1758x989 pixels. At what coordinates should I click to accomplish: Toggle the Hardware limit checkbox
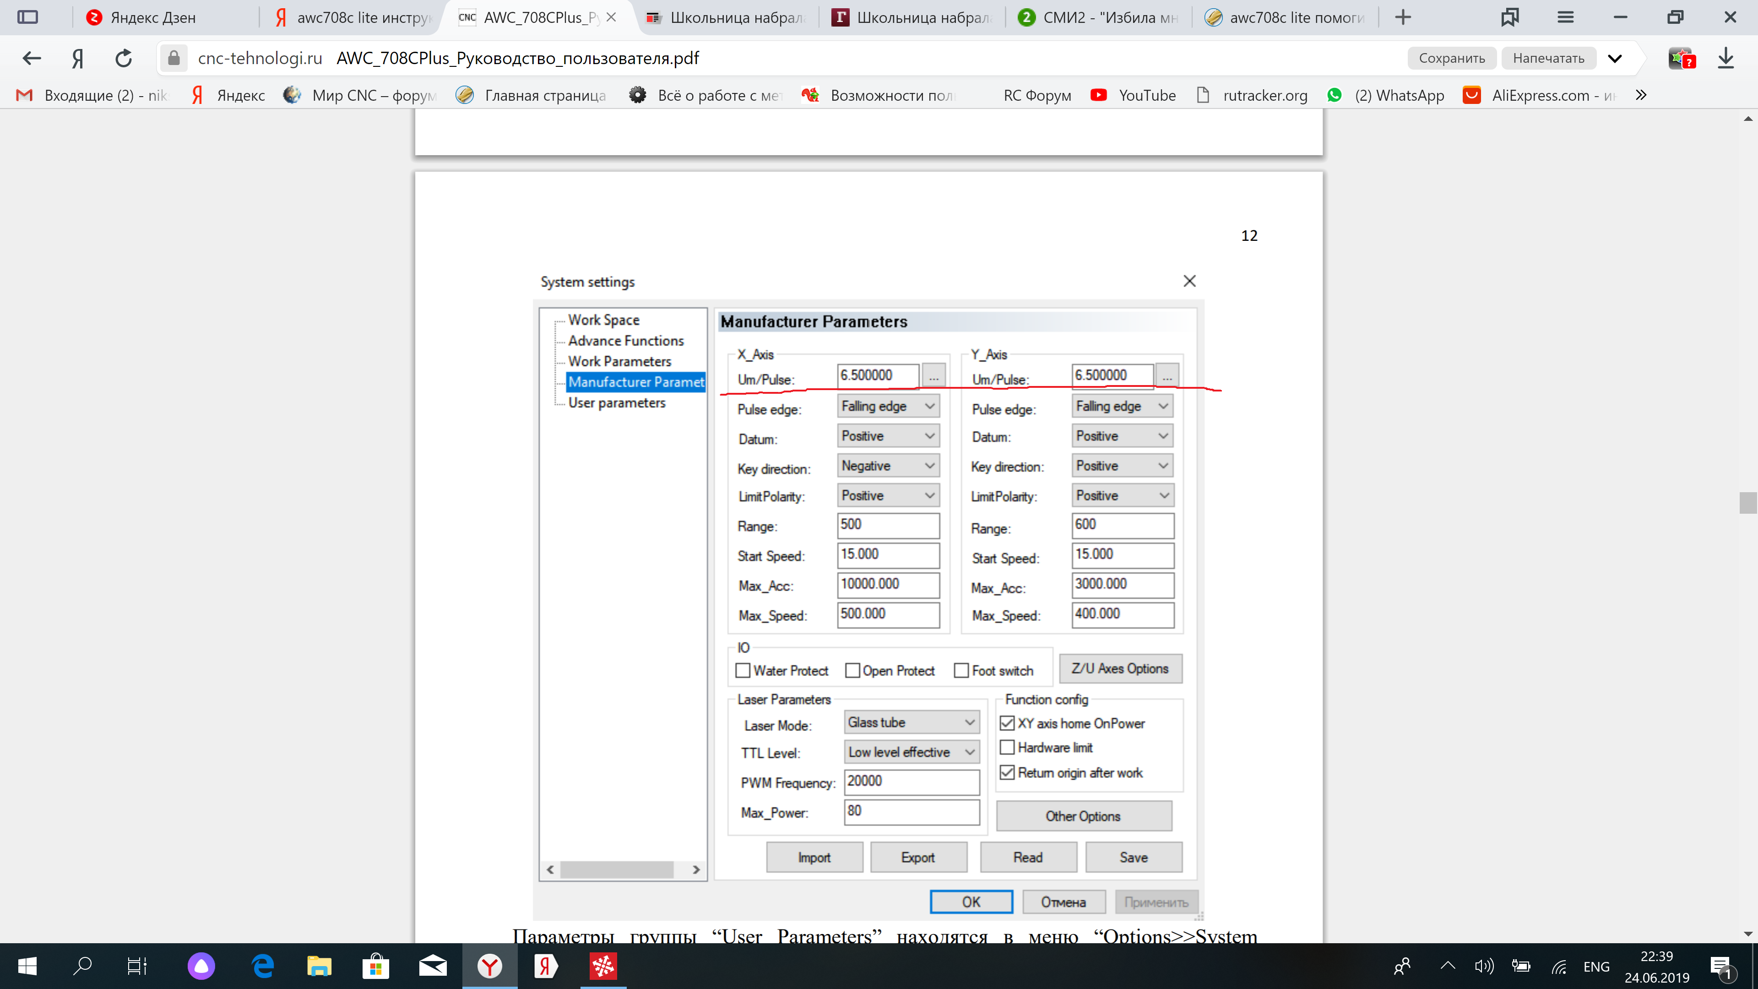click(x=1007, y=747)
